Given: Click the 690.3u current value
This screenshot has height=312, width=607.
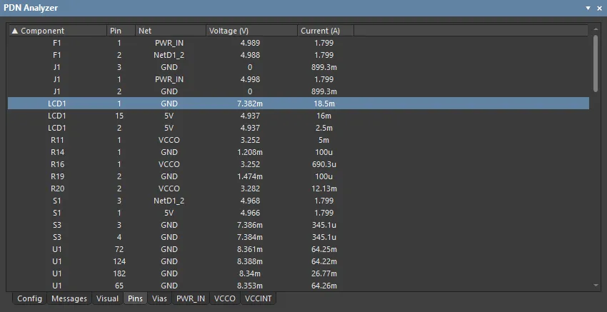Looking at the screenshot, I should [324, 164].
